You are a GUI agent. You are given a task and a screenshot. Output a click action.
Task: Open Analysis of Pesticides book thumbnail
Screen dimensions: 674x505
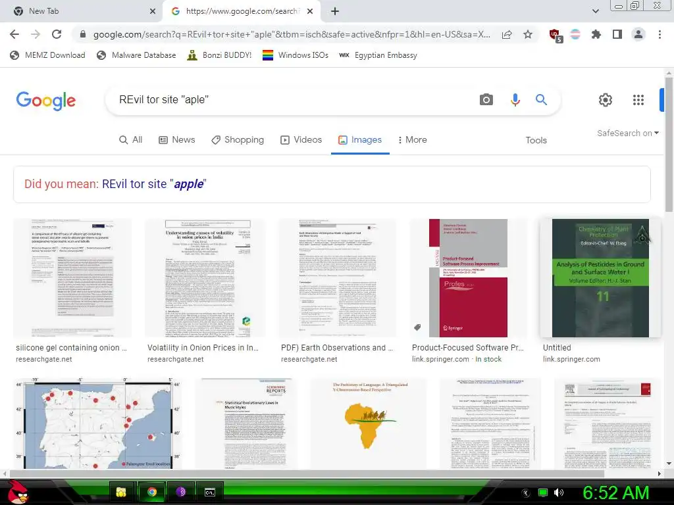600,278
